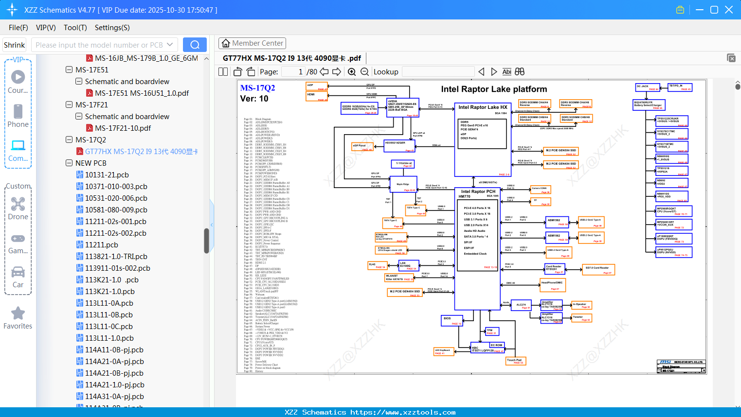Rotate the page clockwise
741x417 pixels.
[251, 72]
